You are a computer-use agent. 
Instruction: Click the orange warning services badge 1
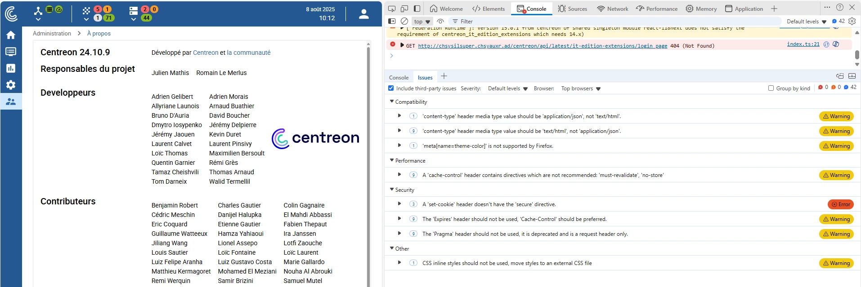pos(108,9)
